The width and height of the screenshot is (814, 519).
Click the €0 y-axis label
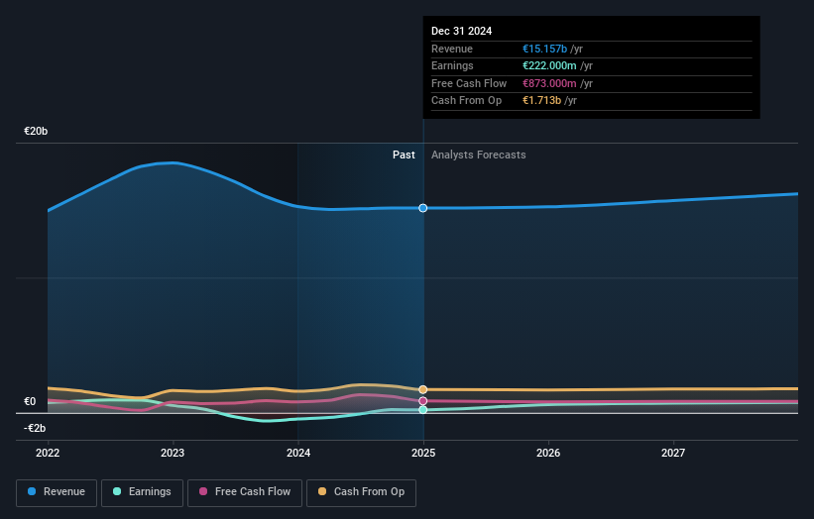pyautogui.click(x=30, y=402)
